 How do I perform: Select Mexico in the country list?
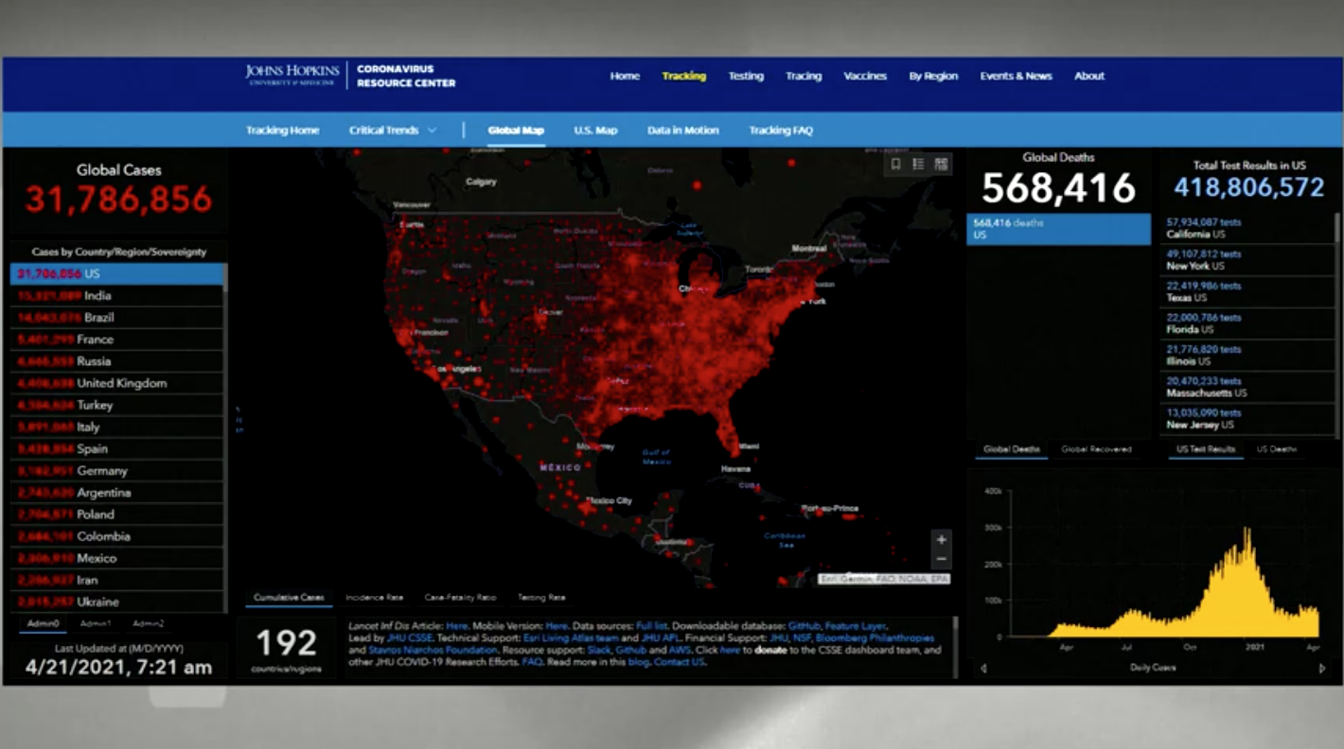coord(117,558)
